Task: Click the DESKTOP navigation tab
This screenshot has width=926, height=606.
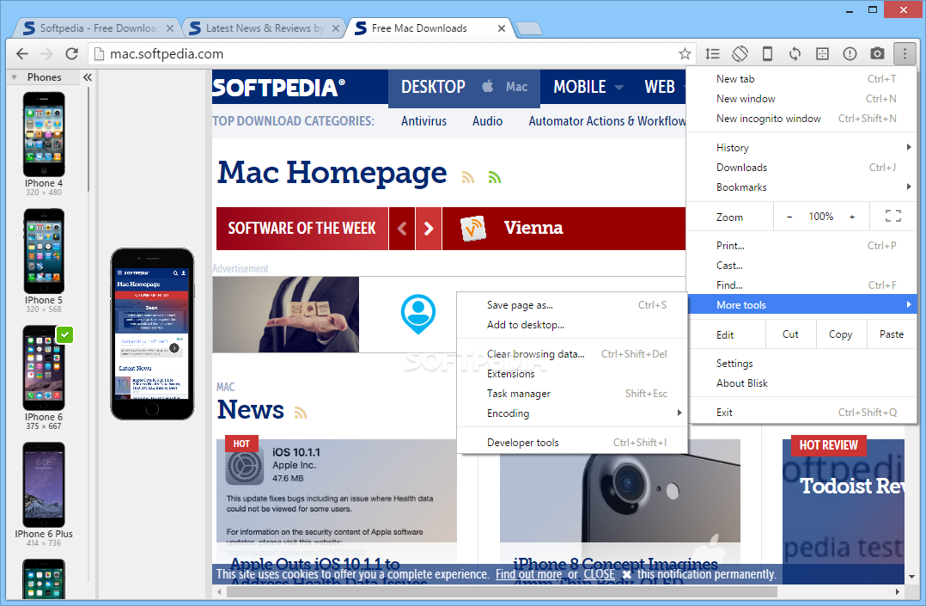Action: (433, 87)
